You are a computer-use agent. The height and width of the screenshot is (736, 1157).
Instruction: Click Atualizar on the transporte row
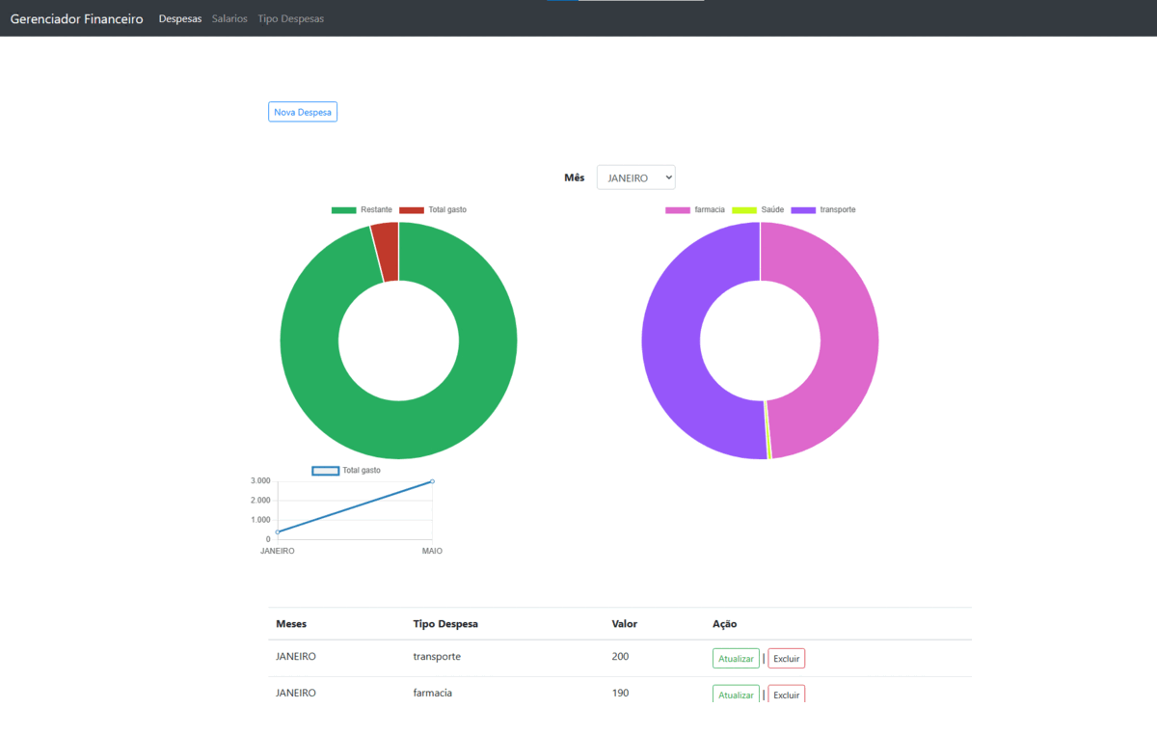point(736,658)
